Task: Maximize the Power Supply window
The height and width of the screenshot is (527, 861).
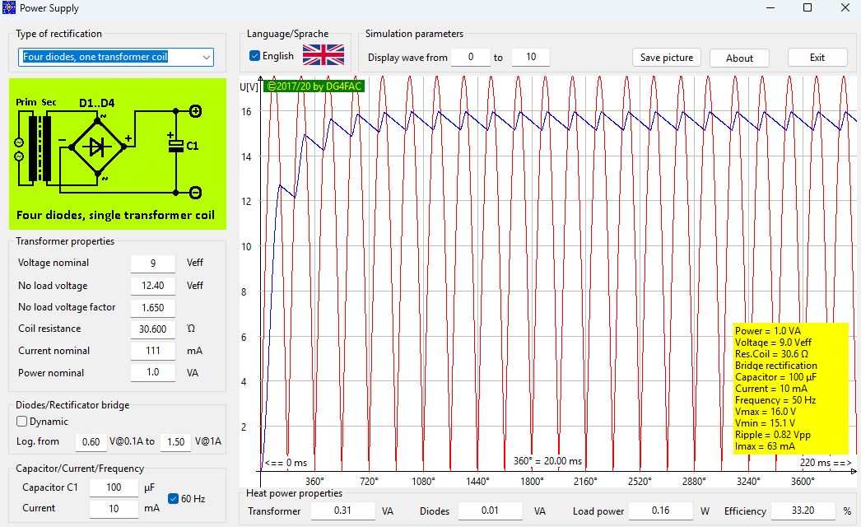Action: [807, 8]
